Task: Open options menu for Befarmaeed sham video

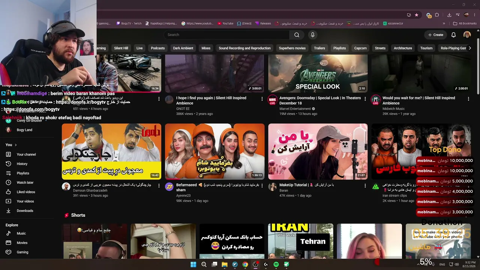Action: pos(262,186)
